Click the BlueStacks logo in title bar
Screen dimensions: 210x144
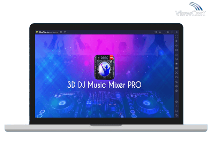[37, 32]
